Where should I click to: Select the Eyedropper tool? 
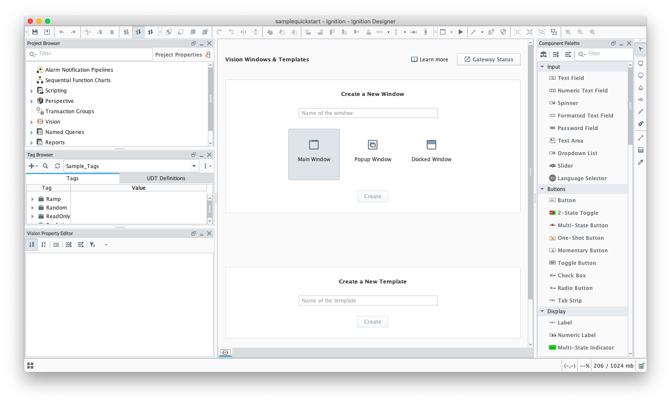(641, 162)
